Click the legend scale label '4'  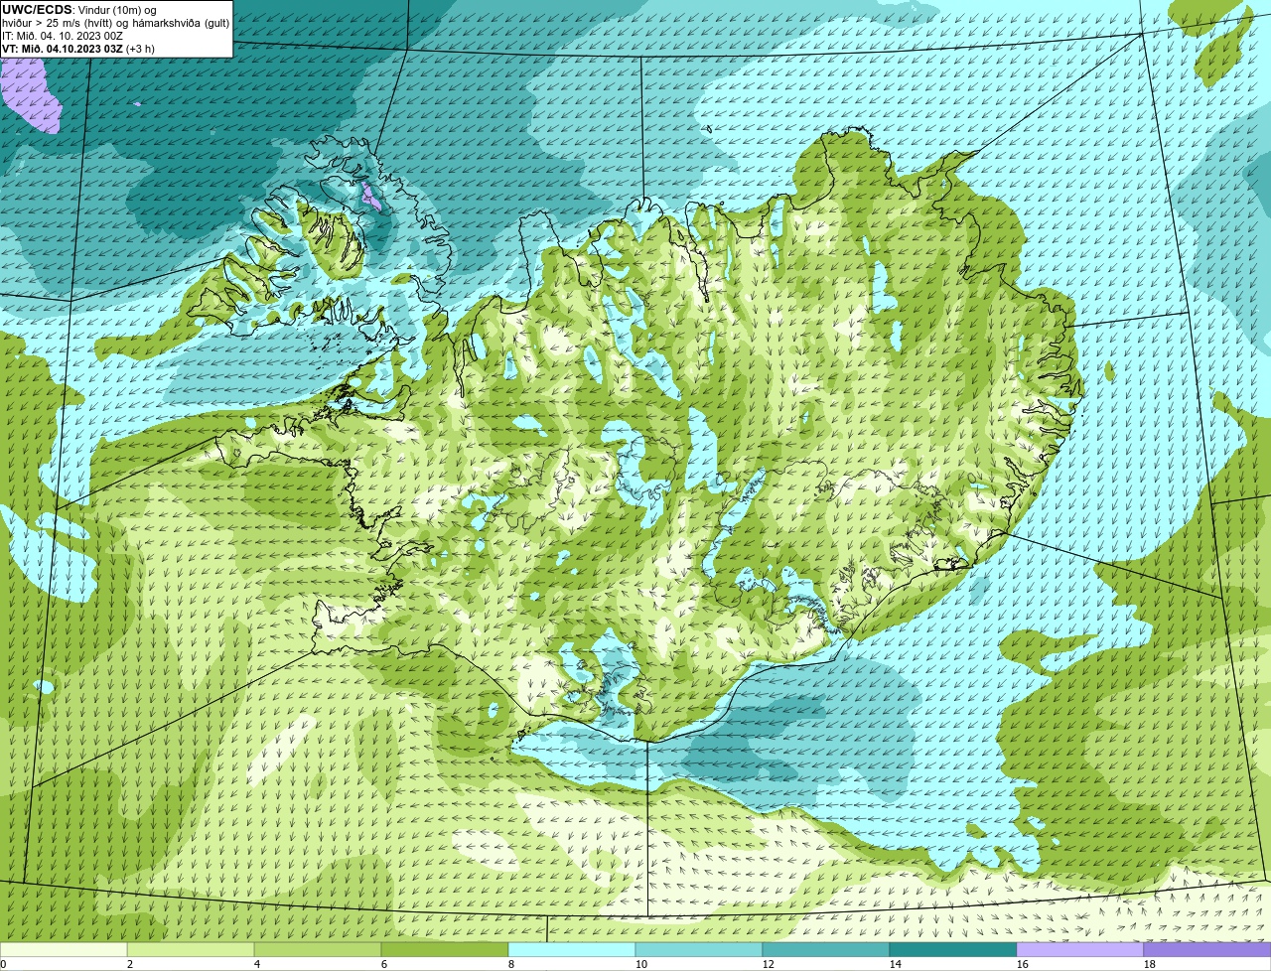tap(257, 964)
